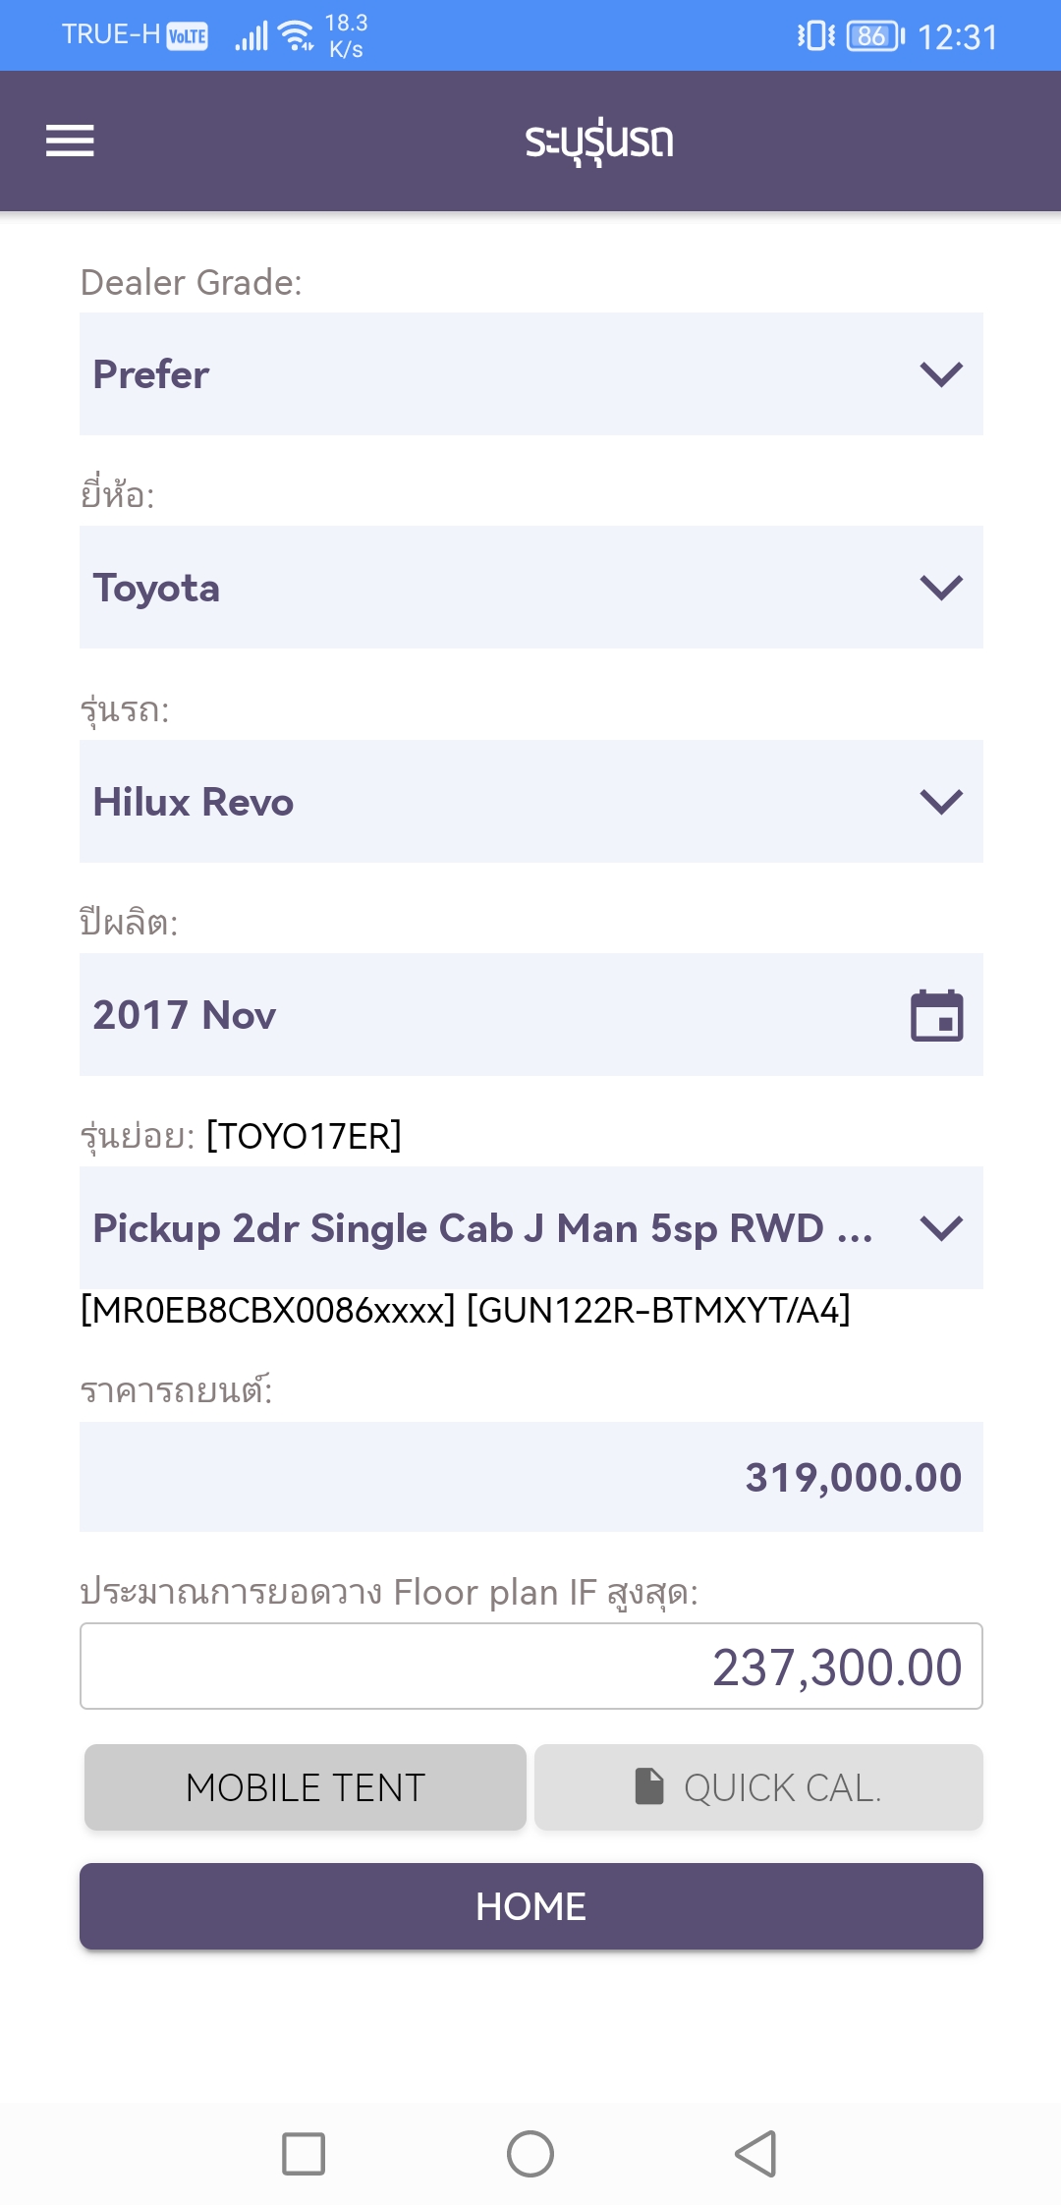Focus the 237,300.00 Floor plan amount field
Image resolution: width=1061 pixels, height=2205 pixels.
tap(530, 1667)
